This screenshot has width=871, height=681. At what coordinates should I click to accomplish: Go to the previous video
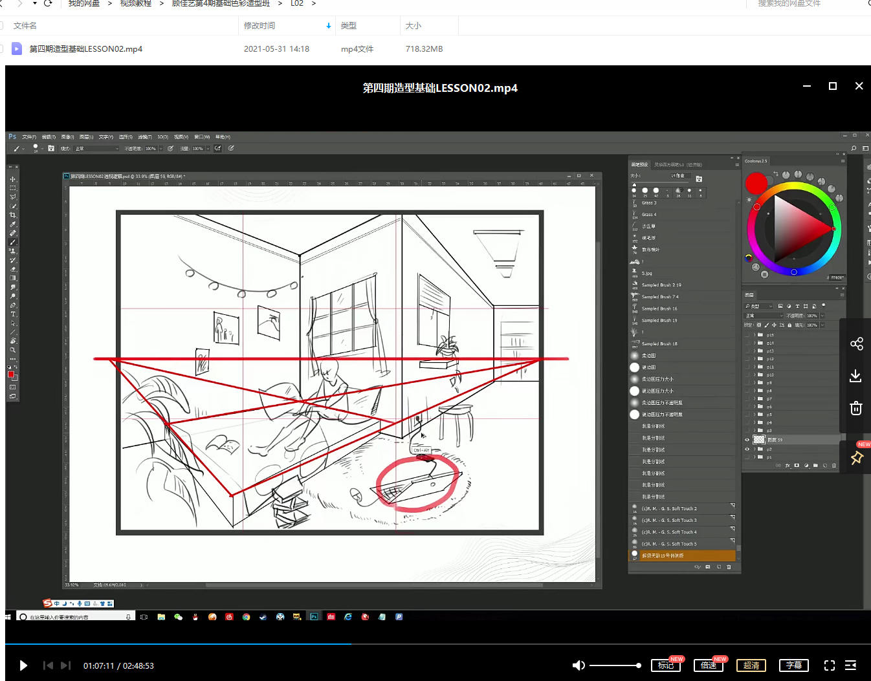(x=48, y=665)
